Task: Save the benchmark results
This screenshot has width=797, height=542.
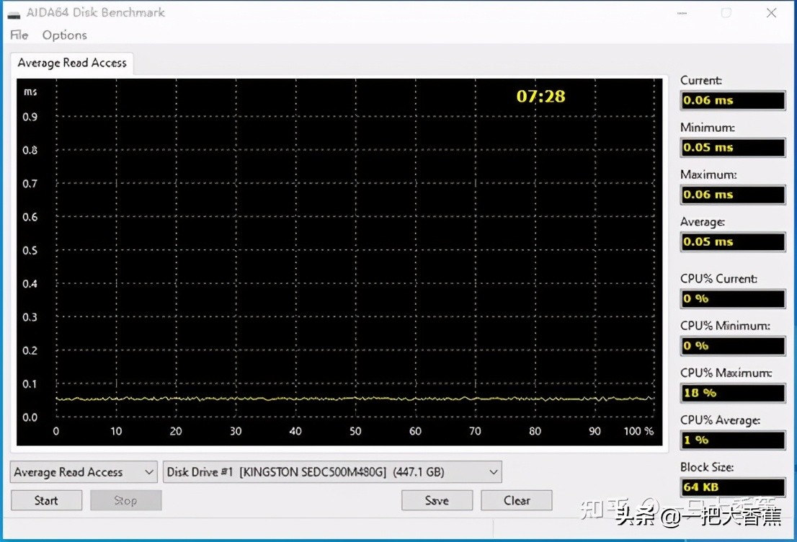Action: pos(437,499)
